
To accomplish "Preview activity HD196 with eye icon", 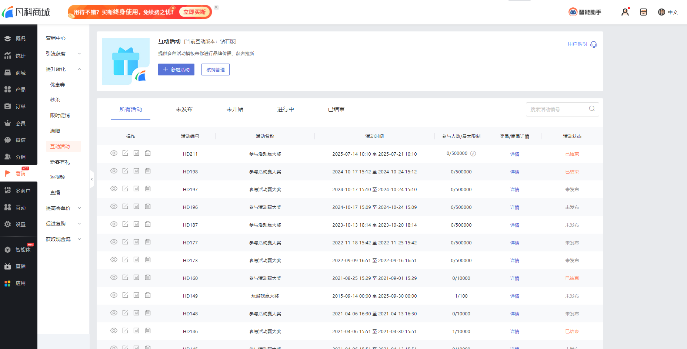I will [x=114, y=206].
